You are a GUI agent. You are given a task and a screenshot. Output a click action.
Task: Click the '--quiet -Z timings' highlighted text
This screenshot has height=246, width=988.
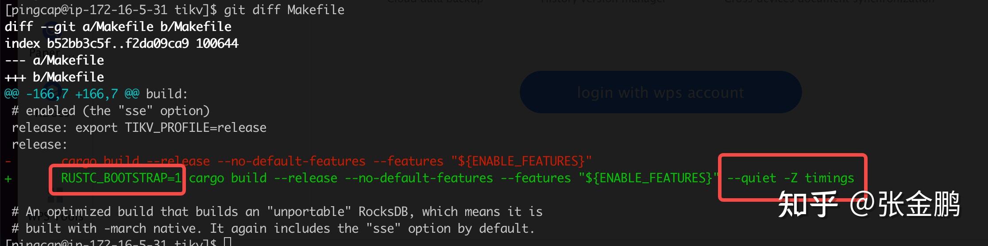click(791, 178)
